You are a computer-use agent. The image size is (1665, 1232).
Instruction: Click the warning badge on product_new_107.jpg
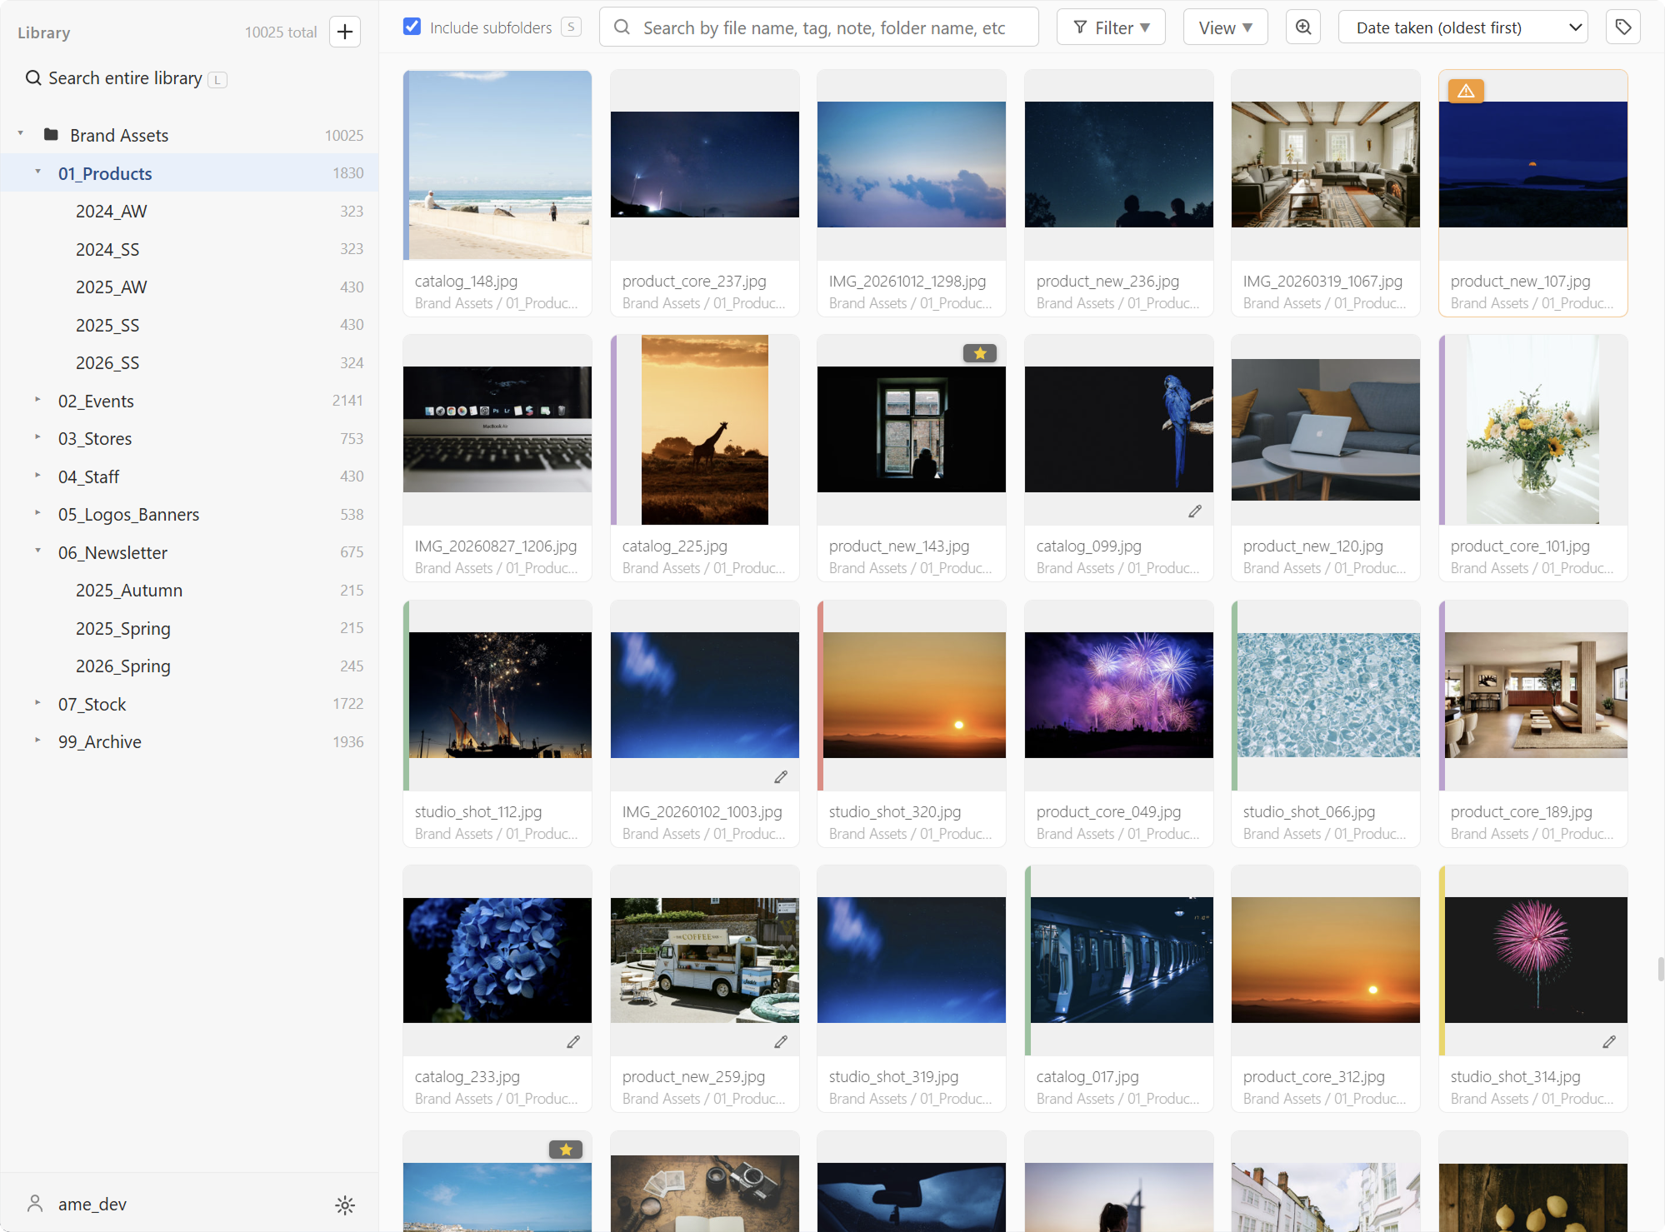[x=1466, y=91]
